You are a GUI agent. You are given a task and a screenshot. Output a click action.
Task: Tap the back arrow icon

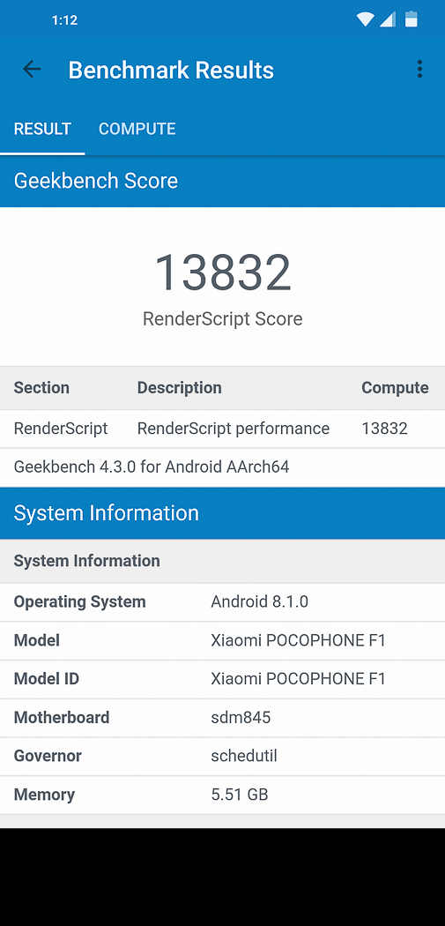[32, 70]
